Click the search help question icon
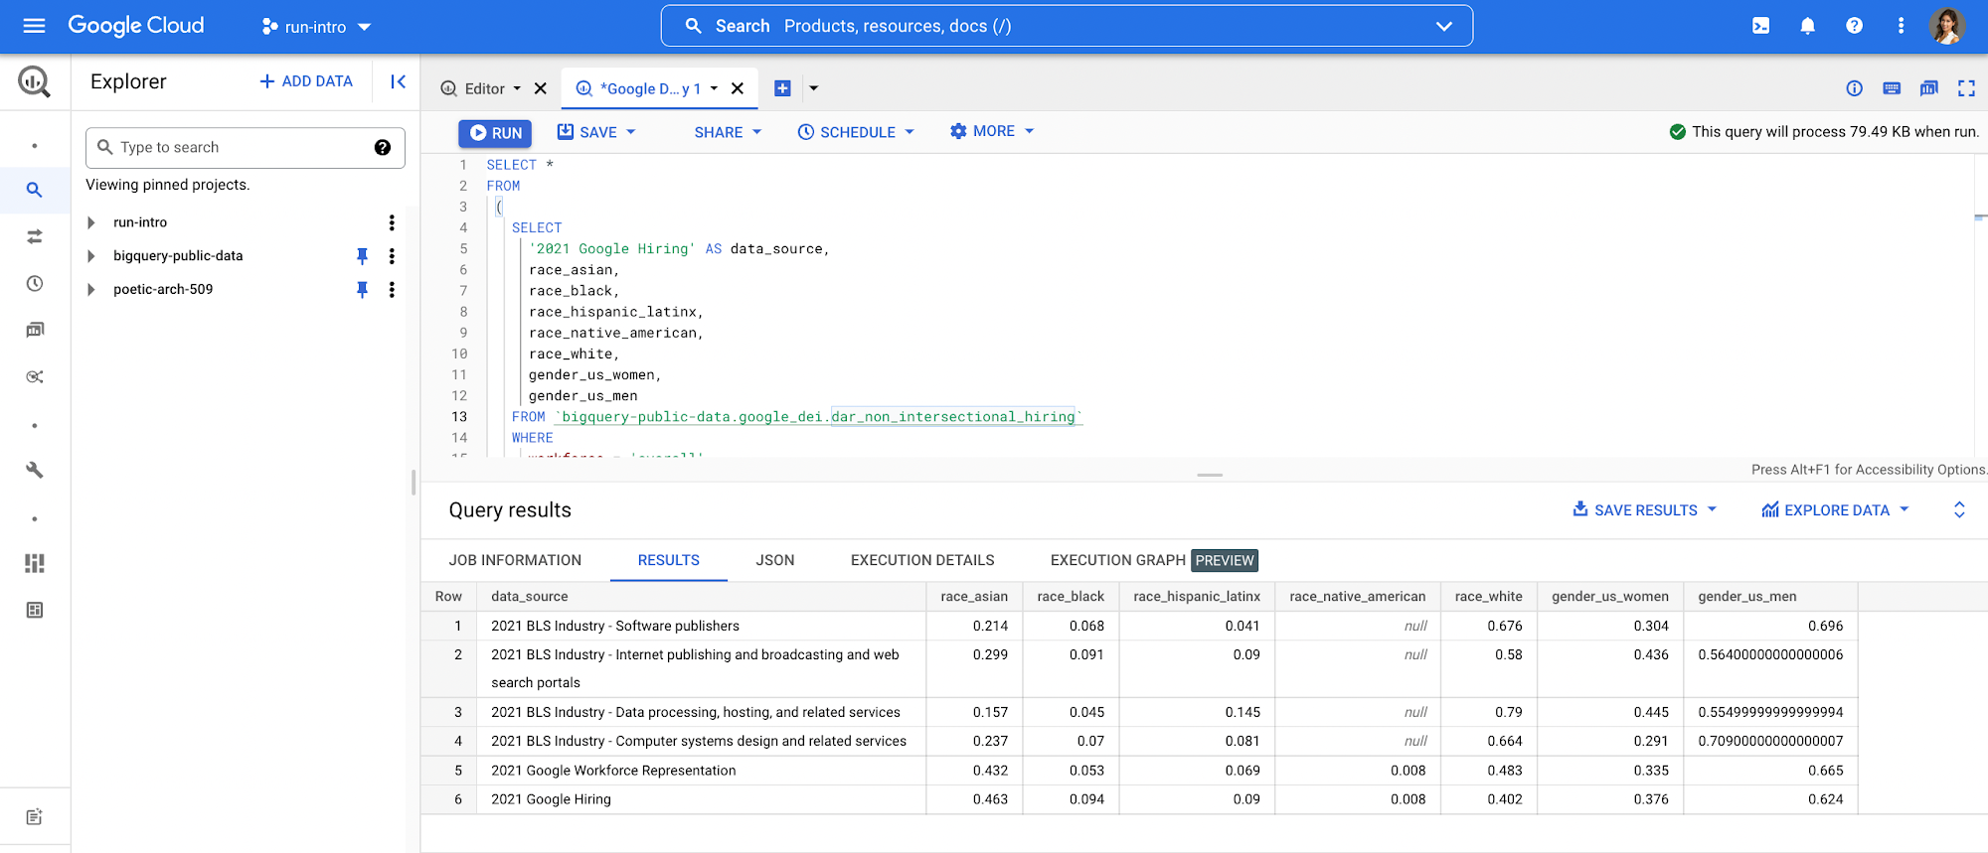The width and height of the screenshot is (1988, 853). (x=383, y=148)
